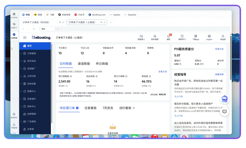Go forward with the browser forward arrow
Image resolution: width=246 pixels, height=148 pixels.
(29, 29)
